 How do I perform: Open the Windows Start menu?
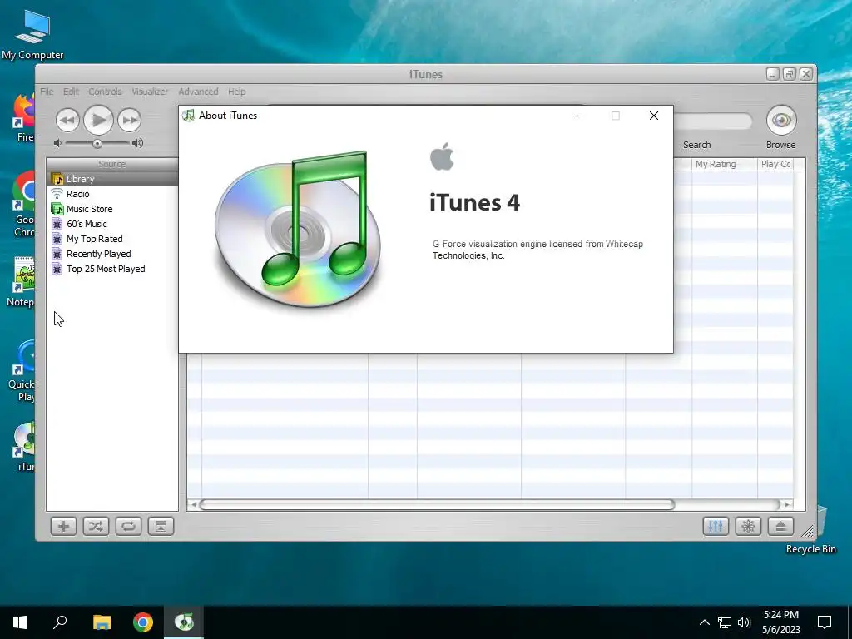point(20,622)
